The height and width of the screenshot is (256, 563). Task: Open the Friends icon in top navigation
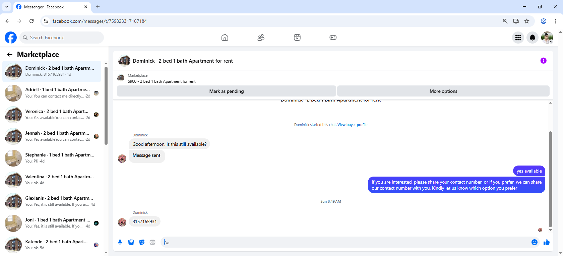261,38
